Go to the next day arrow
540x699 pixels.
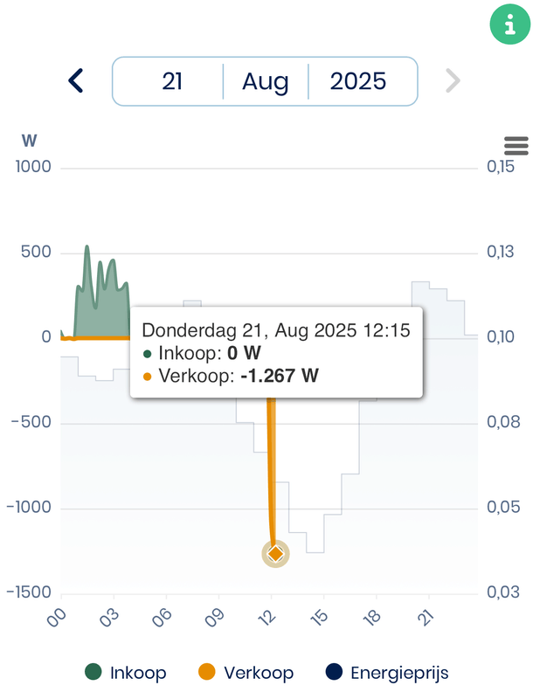coord(452,81)
